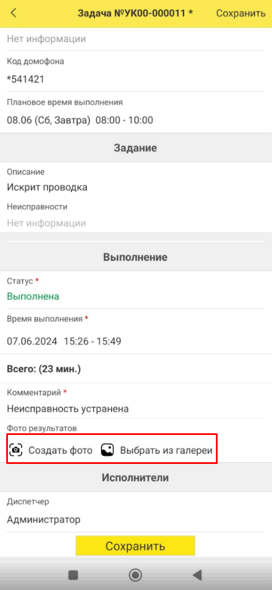Tap the intercom code *541421

[x=25, y=79]
